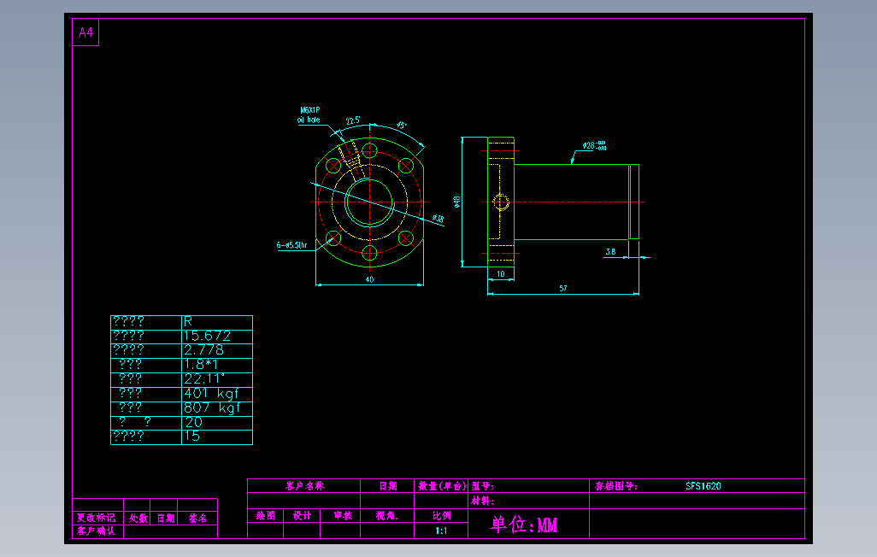877x557 pixels.
Task: Click the A4 sheet size label
Action: pyautogui.click(x=84, y=32)
